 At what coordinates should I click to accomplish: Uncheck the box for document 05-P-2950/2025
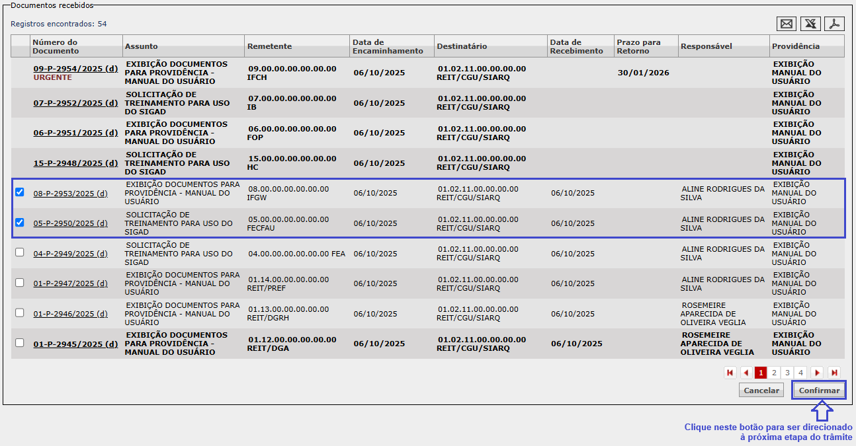[20, 223]
